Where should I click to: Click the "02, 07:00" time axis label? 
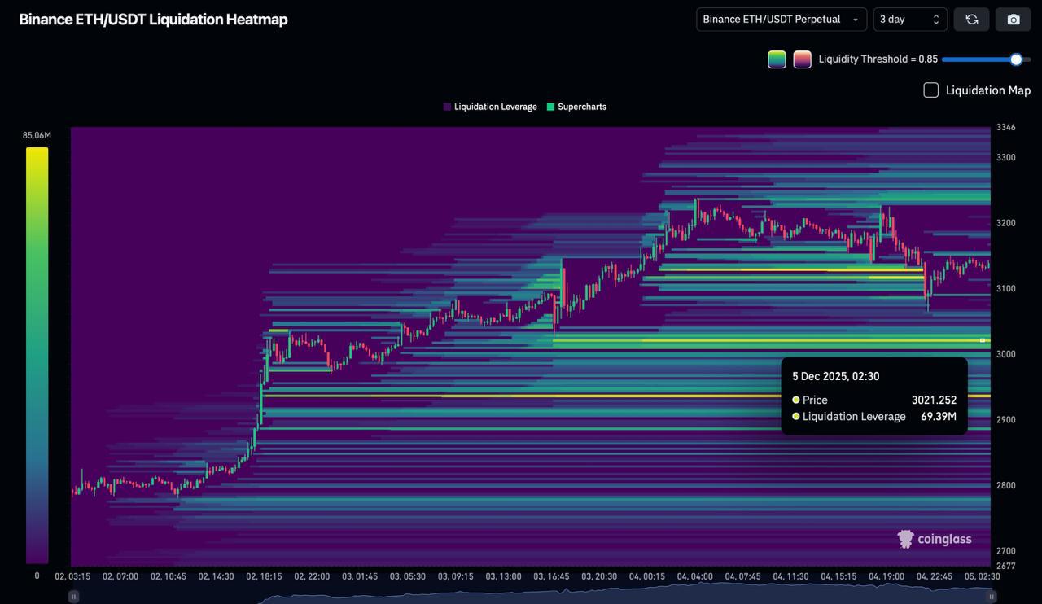tap(120, 576)
